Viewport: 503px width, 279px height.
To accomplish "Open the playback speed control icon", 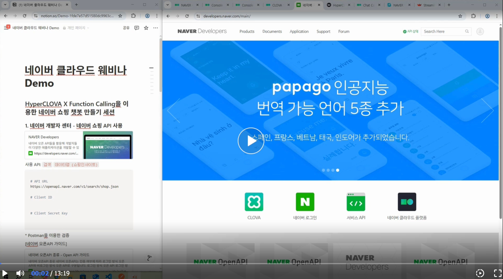I will click(x=480, y=273).
